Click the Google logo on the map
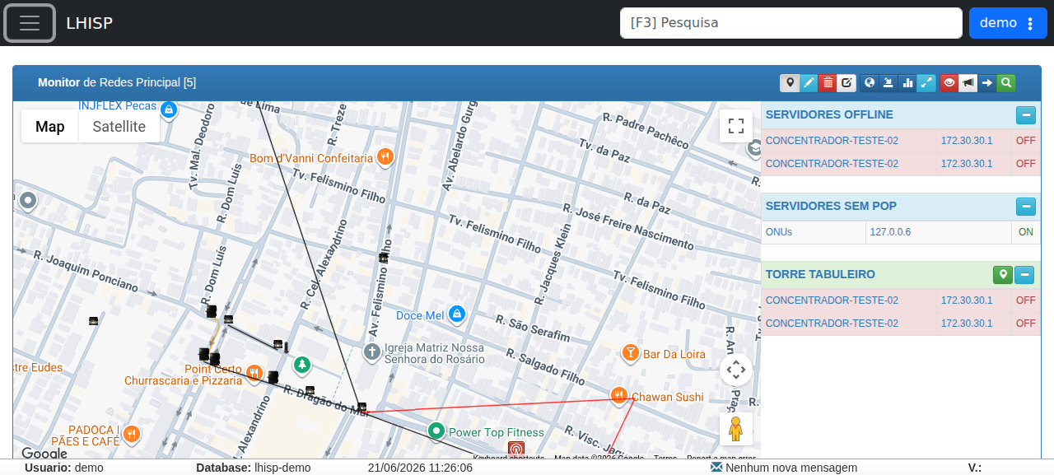 (44, 453)
